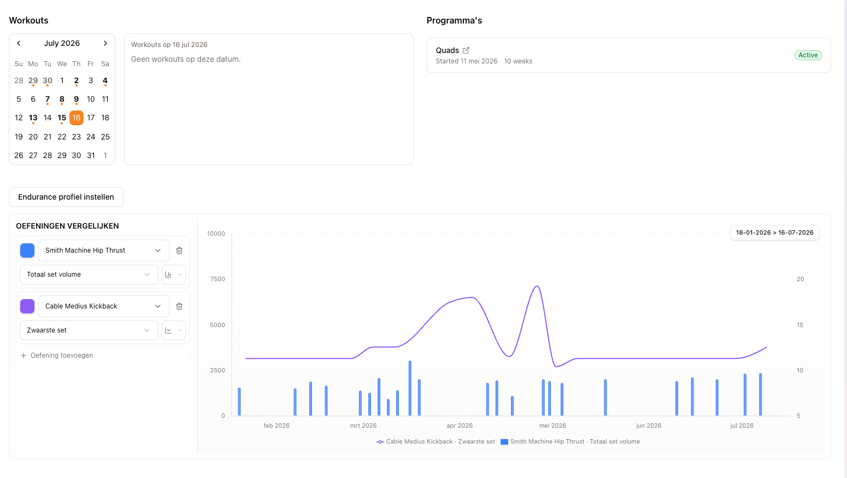Toggle Cable Medius Kickback legend series

click(x=436, y=441)
